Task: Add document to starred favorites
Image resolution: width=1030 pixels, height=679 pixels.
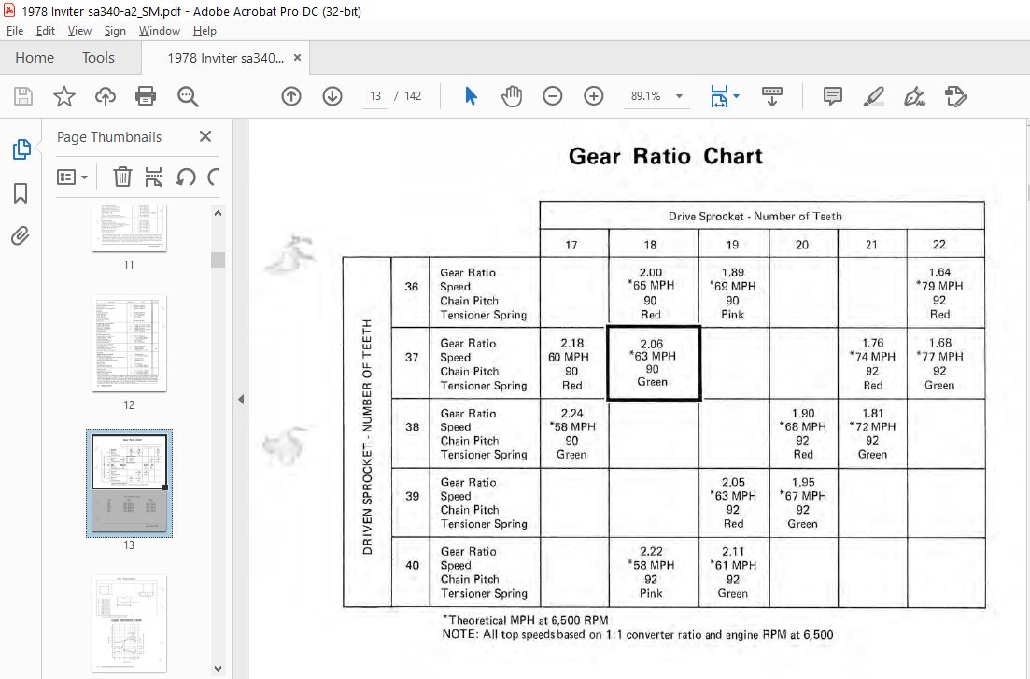Action: click(x=63, y=96)
